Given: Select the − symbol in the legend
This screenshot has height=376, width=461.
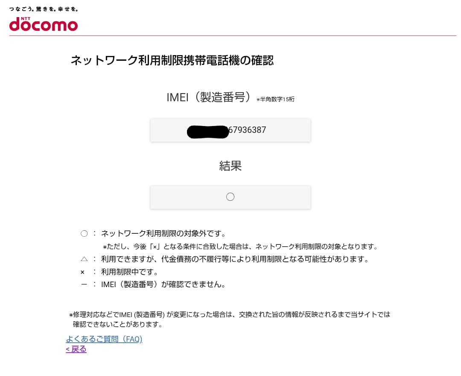Looking at the screenshot, I should click(84, 285).
